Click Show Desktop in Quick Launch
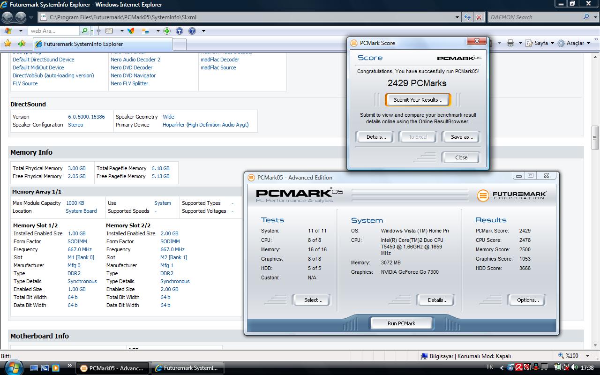 coord(34,368)
